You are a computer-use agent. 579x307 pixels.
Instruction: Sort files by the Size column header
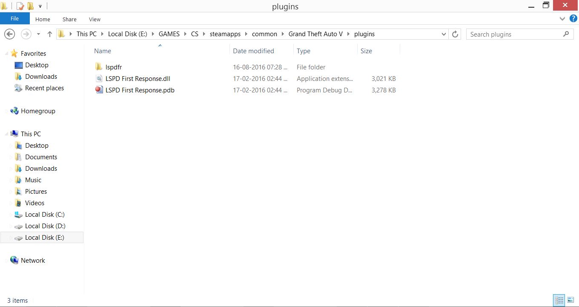366,51
